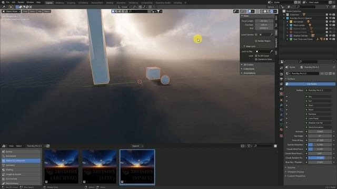Edit the Time Of Day value

click(x=320, y=140)
